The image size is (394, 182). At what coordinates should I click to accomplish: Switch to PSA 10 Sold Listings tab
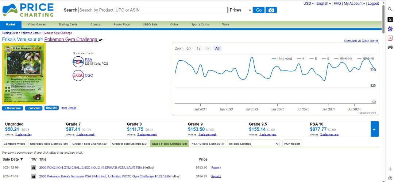[208, 144]
